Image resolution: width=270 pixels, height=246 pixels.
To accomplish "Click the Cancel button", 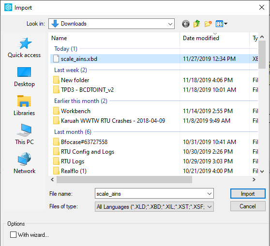I will tap(248, 206).
